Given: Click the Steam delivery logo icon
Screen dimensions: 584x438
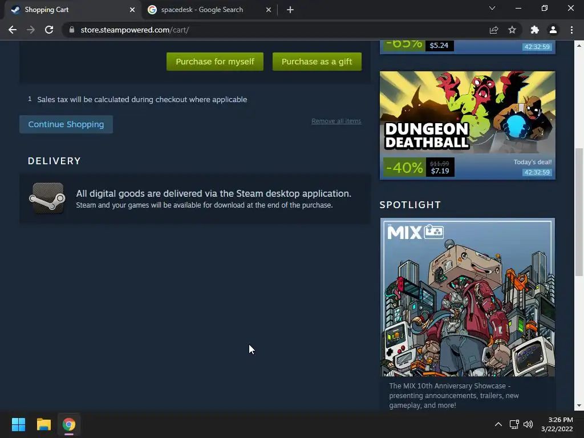Looking at the screenshot, I should point(47,198).
